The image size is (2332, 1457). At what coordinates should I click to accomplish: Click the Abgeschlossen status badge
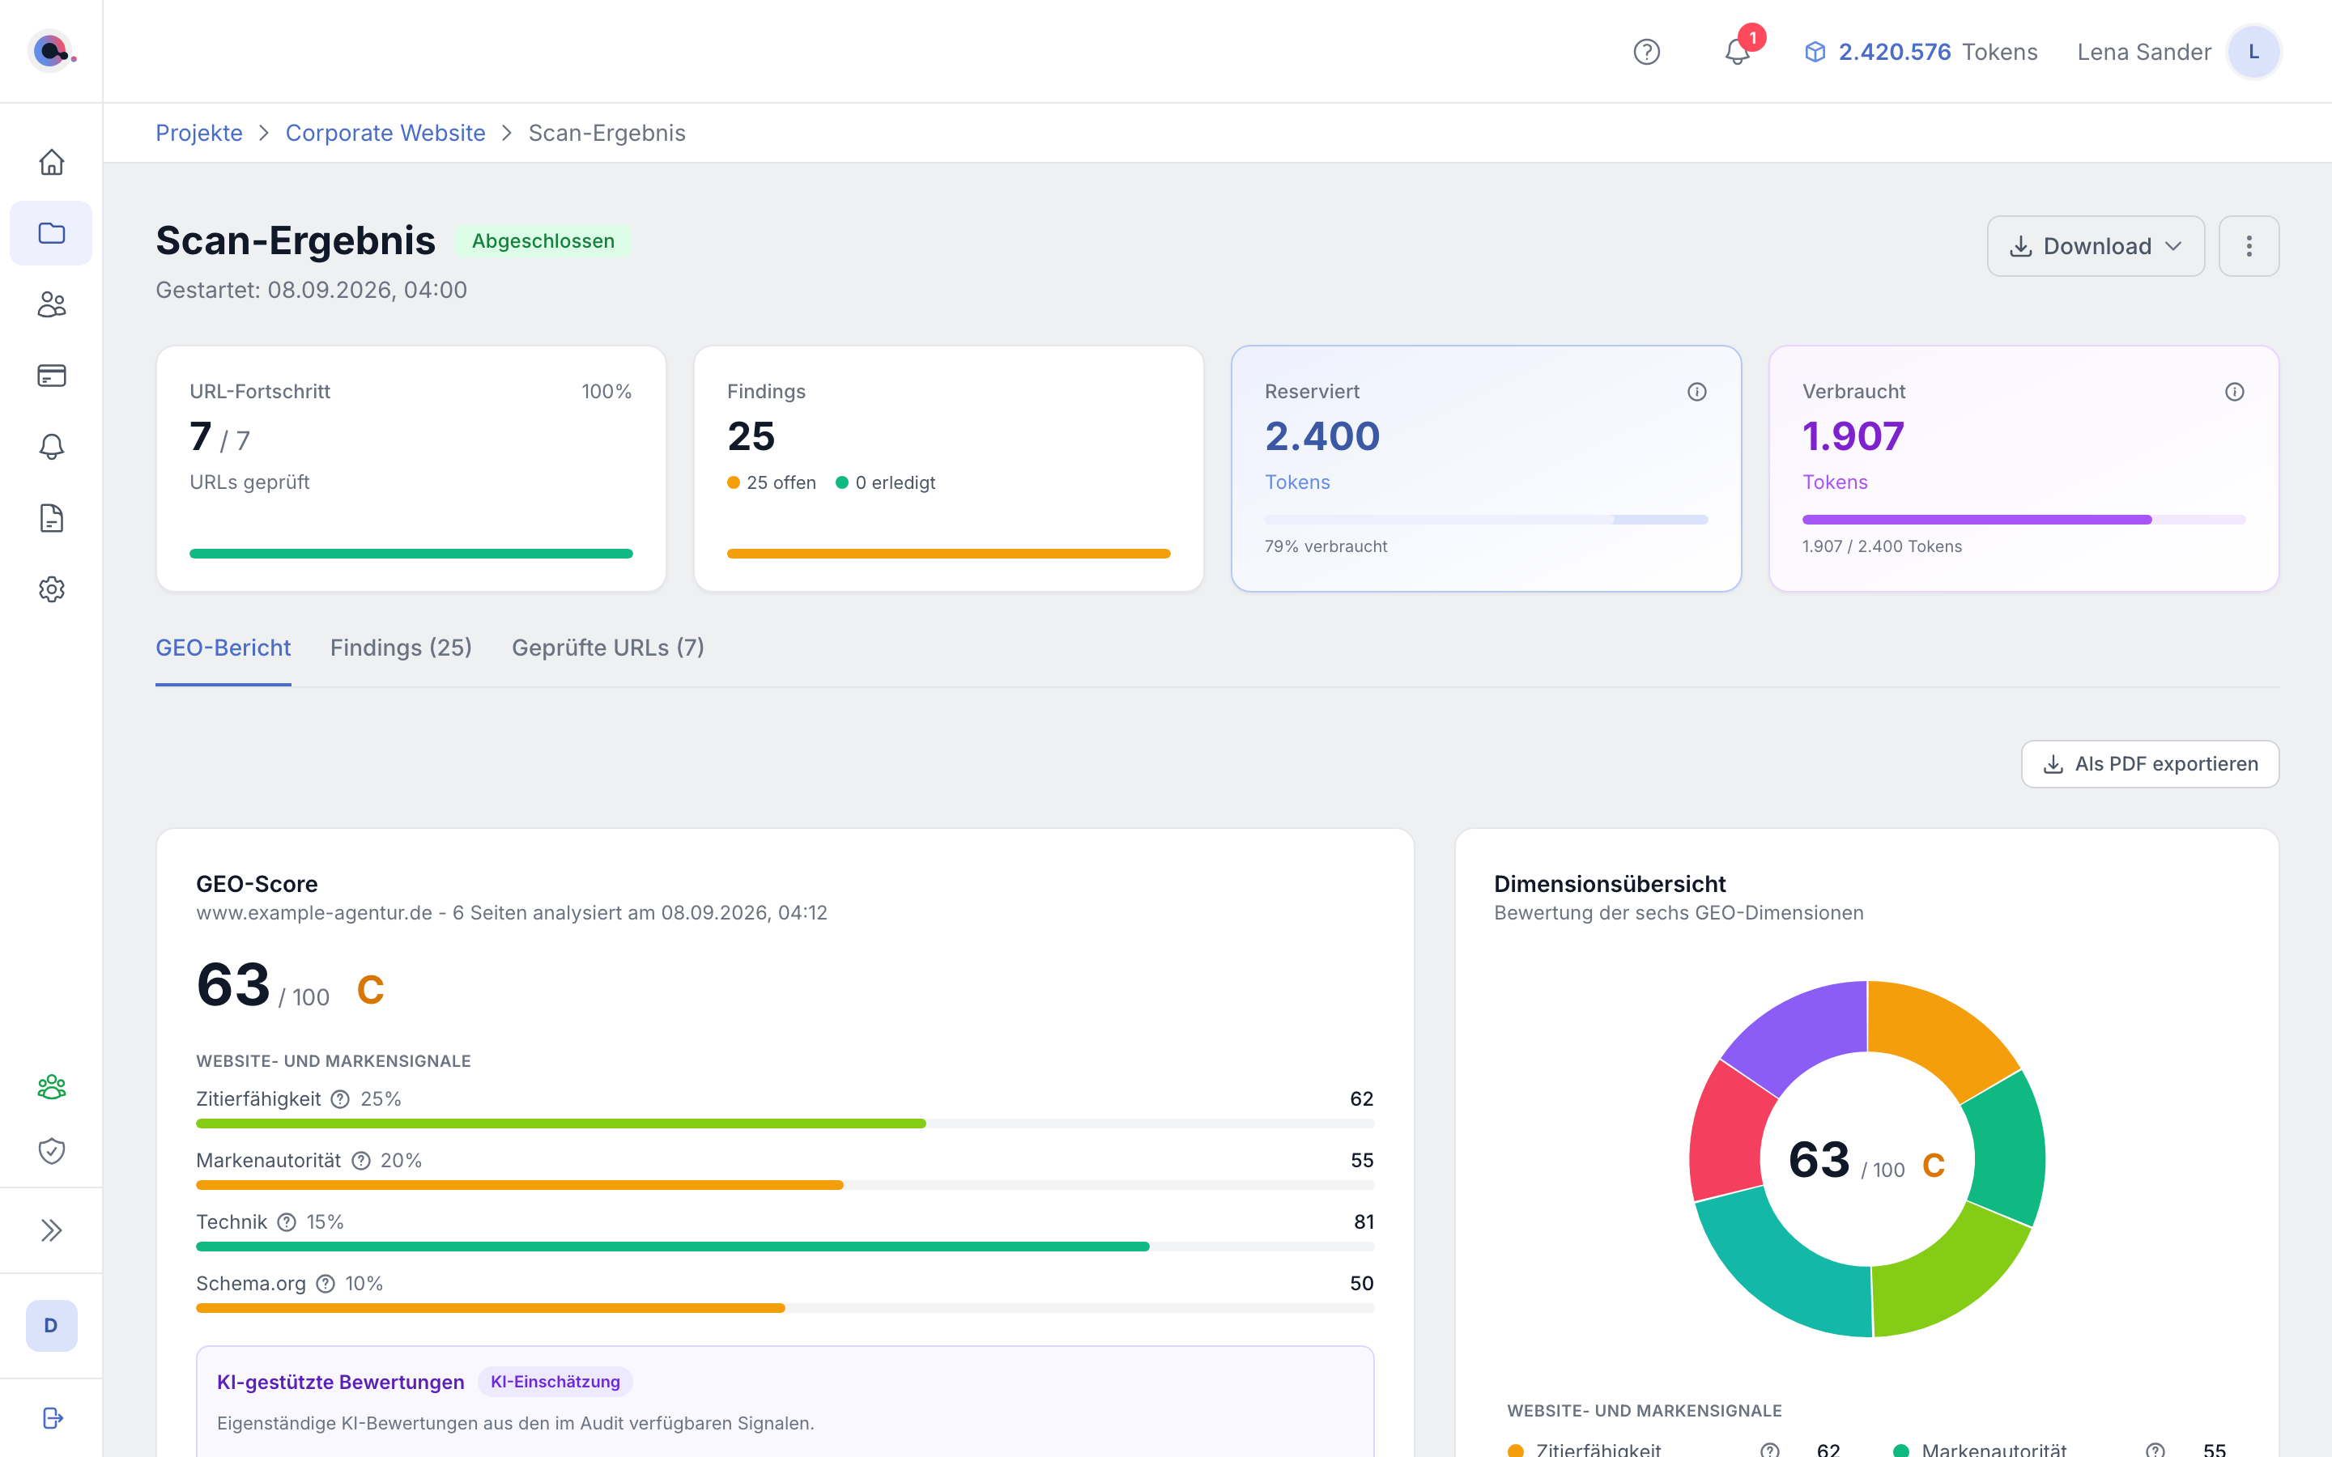click(543, 241)
